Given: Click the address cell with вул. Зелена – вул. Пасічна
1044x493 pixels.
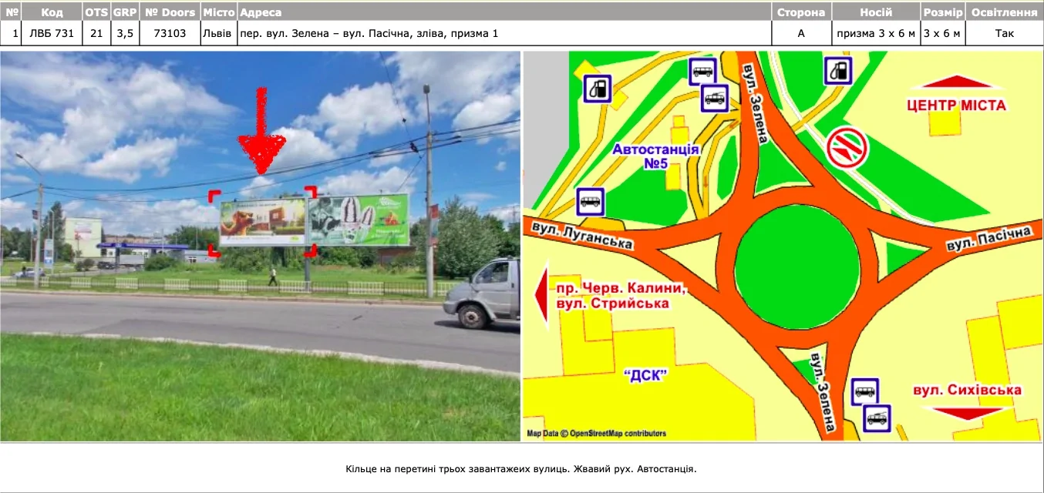Looking at the screenshot, I should [369, 33].
